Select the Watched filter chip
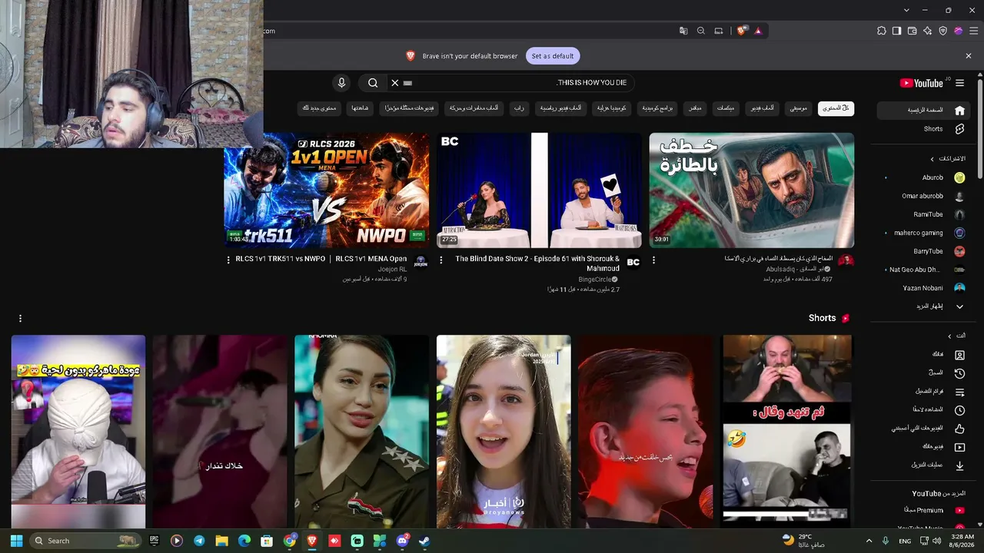Image resolution: width=984 pixels, height=553 pixels. (x=361, y=108)
